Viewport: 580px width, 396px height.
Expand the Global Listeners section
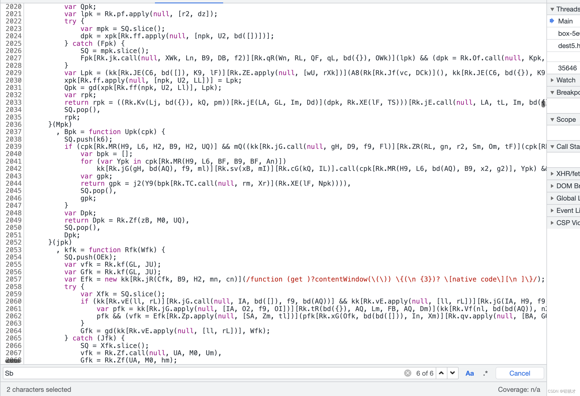pos(563,198)
